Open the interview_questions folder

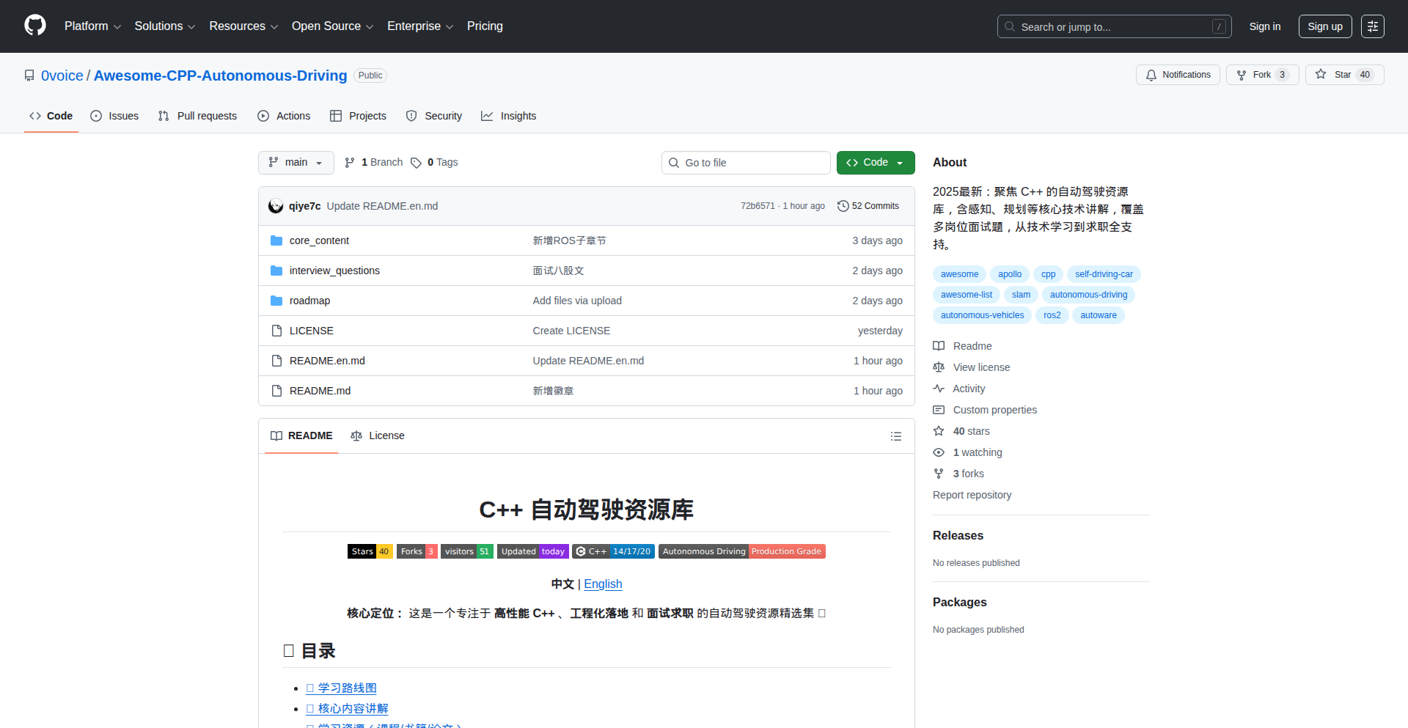(x=334, y=271)
